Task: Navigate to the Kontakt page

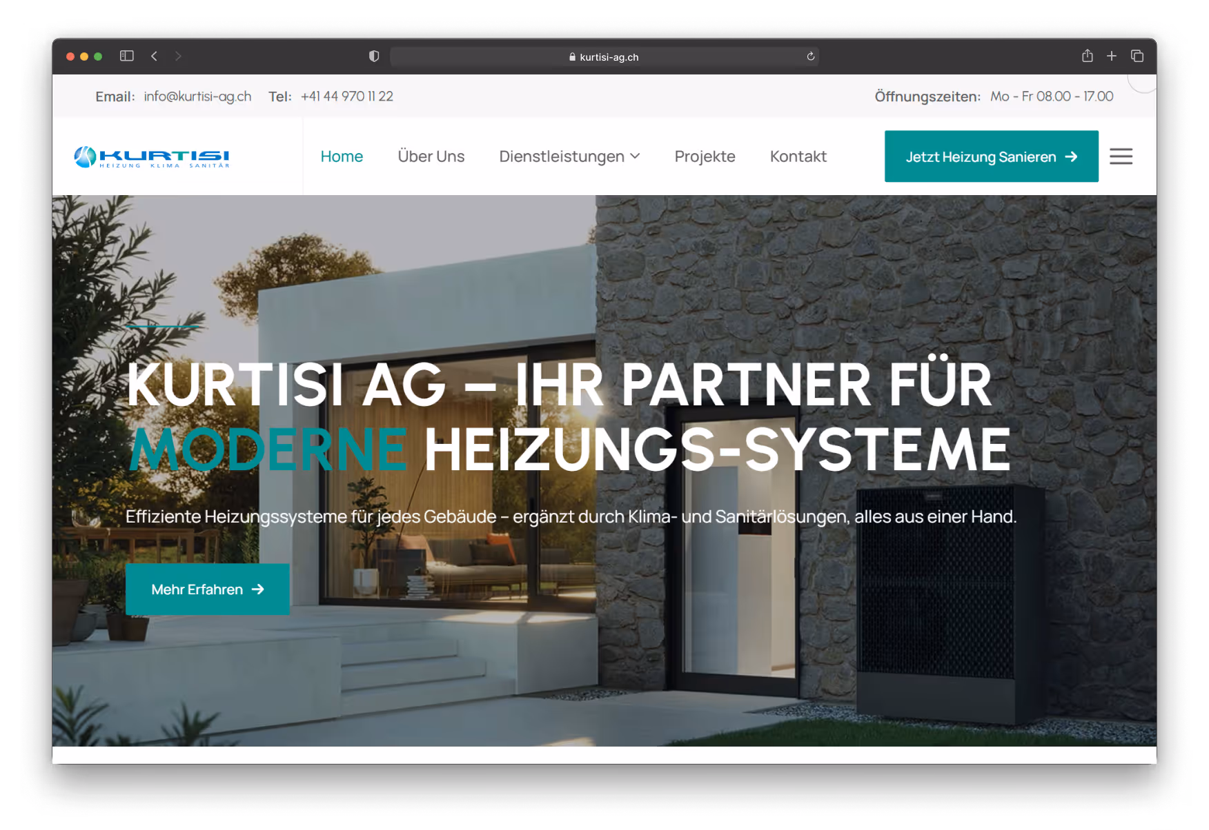Action: (798, 156)
